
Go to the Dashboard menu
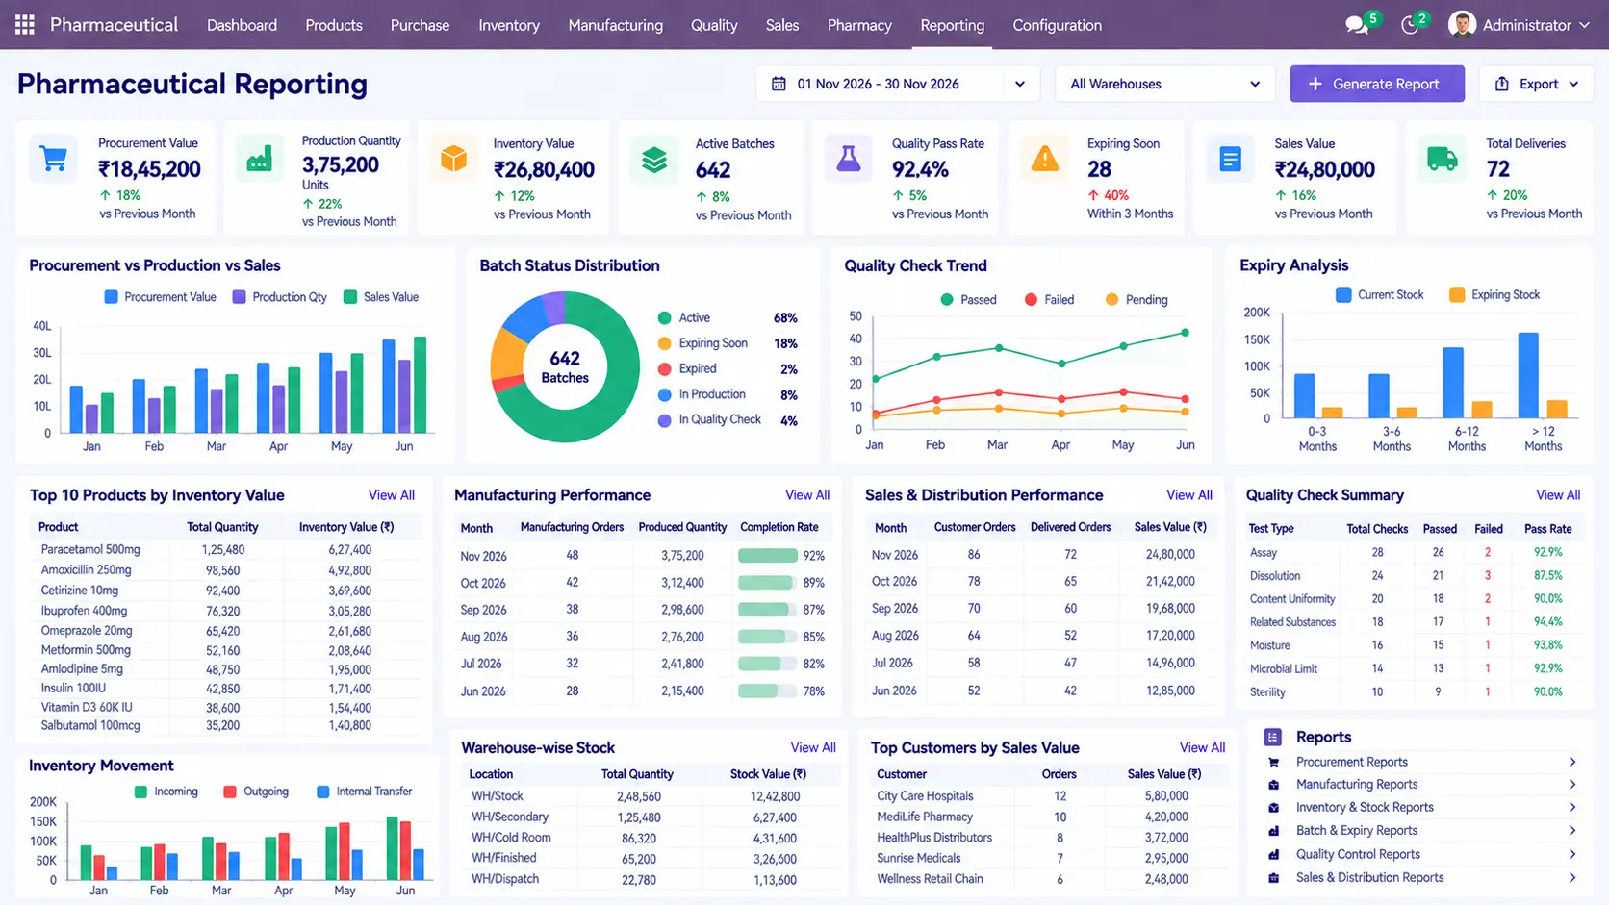242,25
